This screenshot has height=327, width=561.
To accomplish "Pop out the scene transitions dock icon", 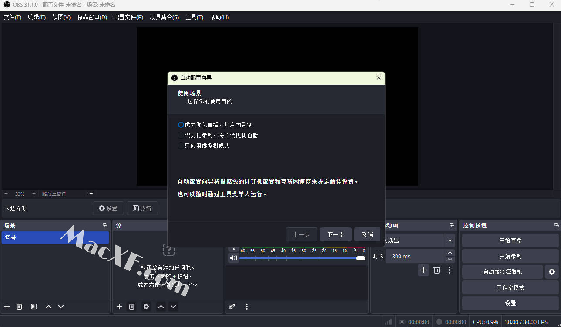I will pos(452,225).
